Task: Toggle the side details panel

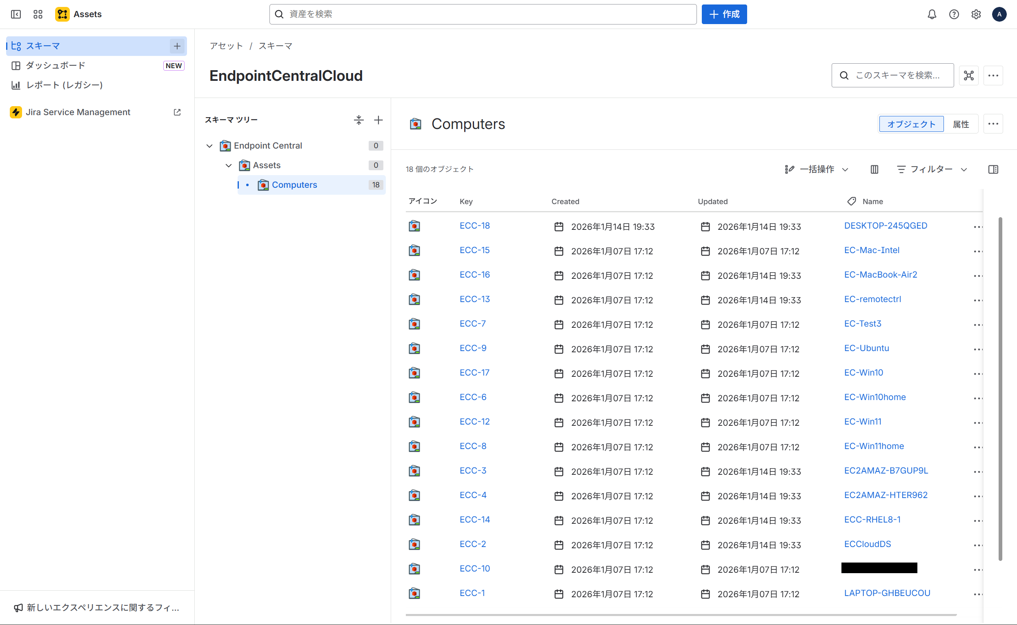Action: pyautogui.click(x=993, y=169)
